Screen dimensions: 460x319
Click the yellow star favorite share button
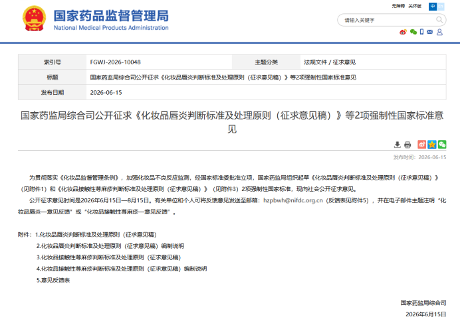(x=432, y=145)
